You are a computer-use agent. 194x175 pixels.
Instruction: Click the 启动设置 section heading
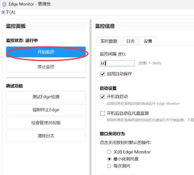108,88
